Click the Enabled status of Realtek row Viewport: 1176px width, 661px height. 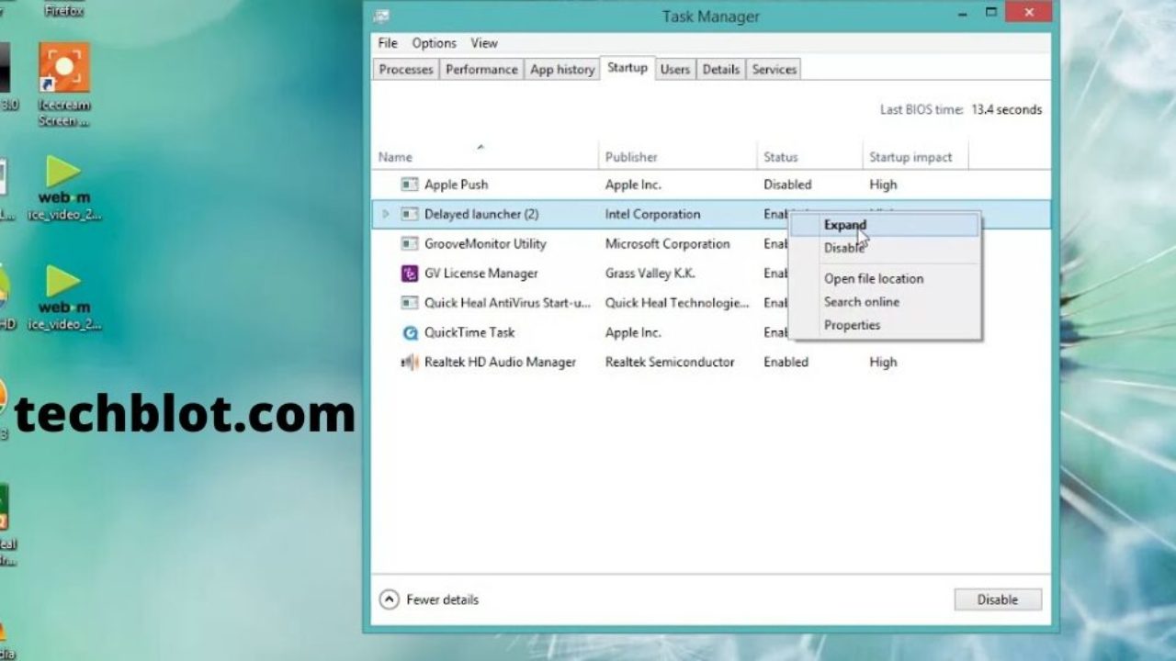[x=786, y=362]
